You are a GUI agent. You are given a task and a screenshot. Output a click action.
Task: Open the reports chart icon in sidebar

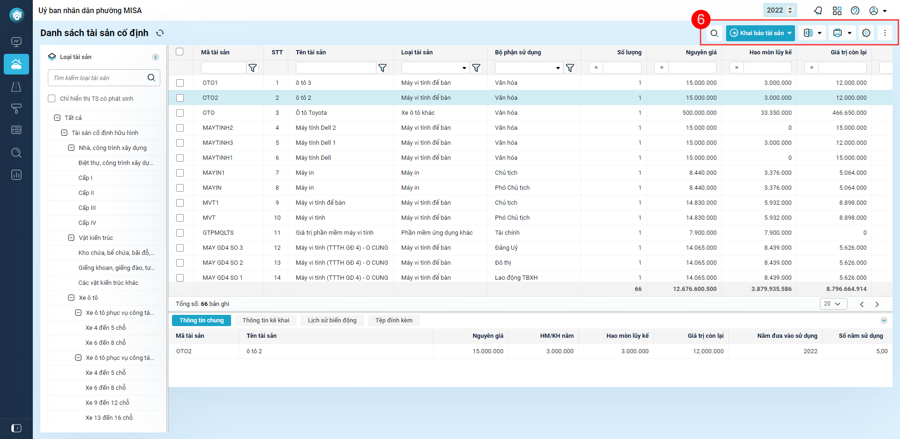[16, 175]
